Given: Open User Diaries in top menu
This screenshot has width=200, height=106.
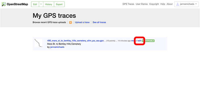Looking at the screenshot, I should (141, 4).
